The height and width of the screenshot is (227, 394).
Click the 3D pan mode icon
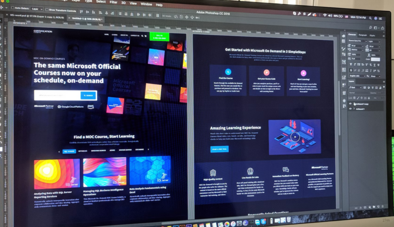[x=187, y=17]
